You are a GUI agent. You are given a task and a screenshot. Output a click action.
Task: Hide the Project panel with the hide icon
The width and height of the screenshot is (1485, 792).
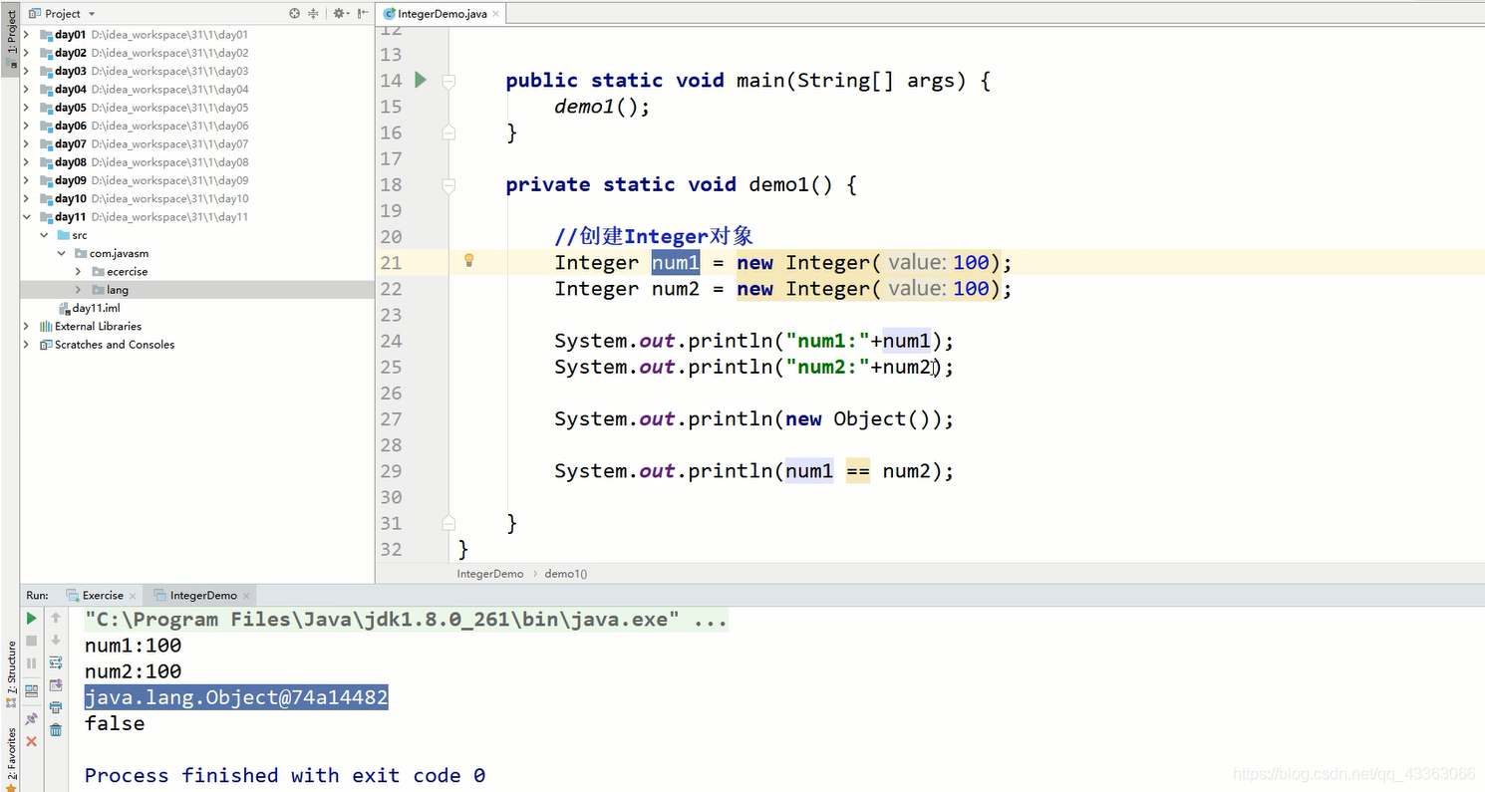pos(361,14)
